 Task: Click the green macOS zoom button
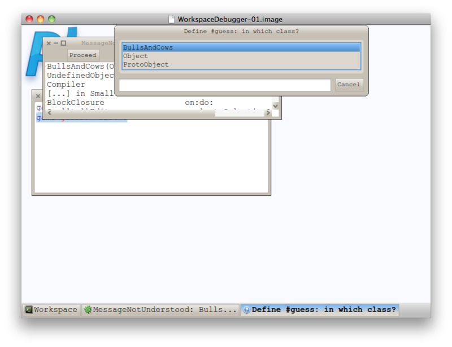pos(51,19)
